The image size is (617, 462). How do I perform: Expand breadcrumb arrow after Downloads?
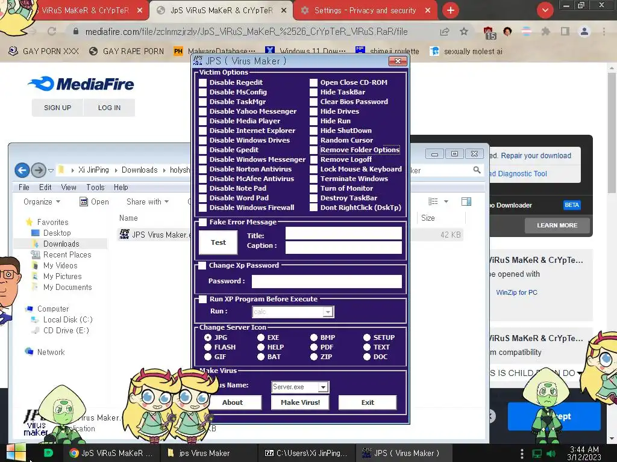click(x=164, y=170)
